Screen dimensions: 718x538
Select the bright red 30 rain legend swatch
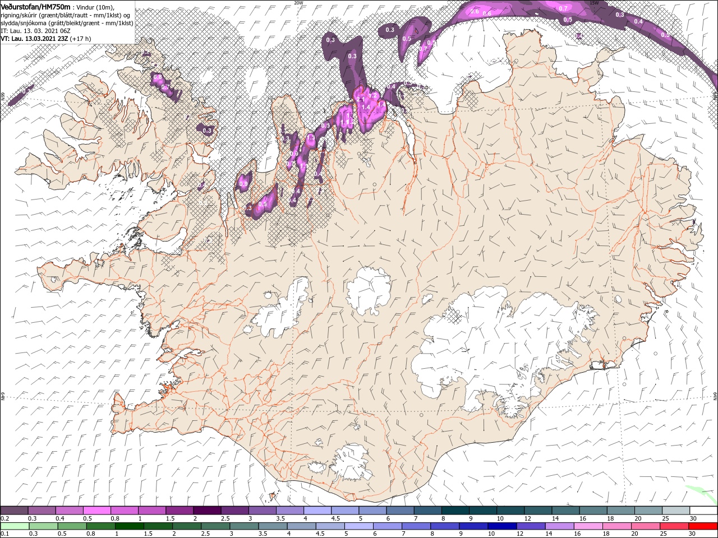703,526
